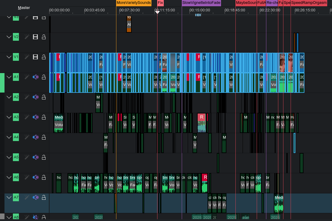The image size is (332, 221).
Task: Select the A7 track label
Action: [x=16, y=198]
